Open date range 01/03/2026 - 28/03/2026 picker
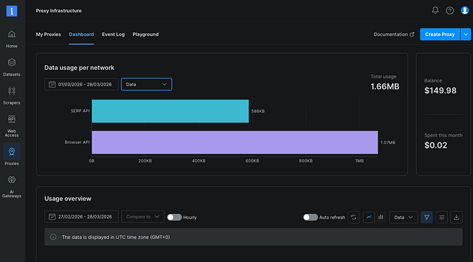 click(x=82, y=85)
